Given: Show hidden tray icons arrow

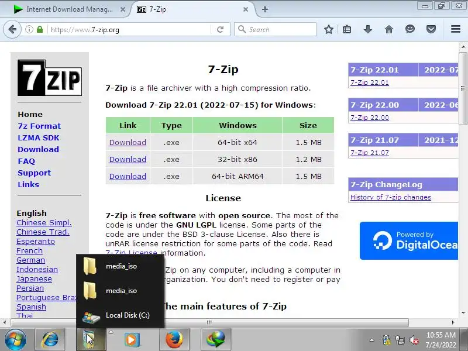Looking at the screenshot, I should (x=371, y=340).
